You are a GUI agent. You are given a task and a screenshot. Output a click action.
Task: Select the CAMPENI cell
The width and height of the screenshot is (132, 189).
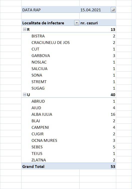pos(40,127)
